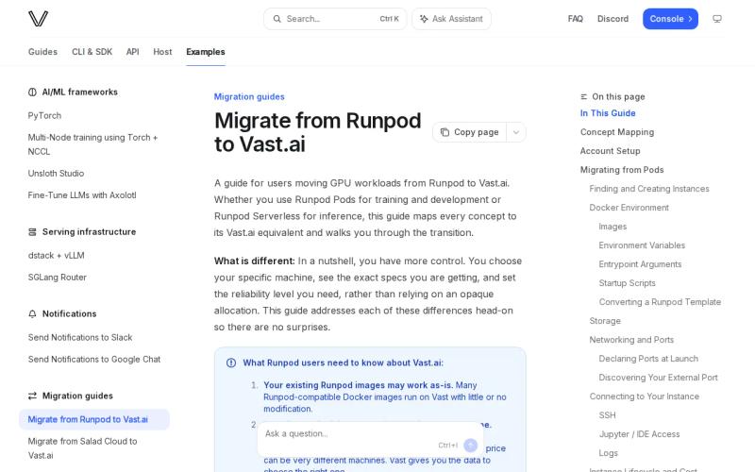Click the Migration guides arrows icon
755x472 pixels.
pos(32,396)
